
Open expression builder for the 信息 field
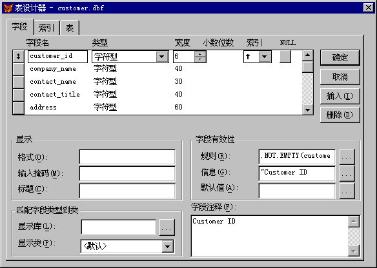[x=347, y=174]
